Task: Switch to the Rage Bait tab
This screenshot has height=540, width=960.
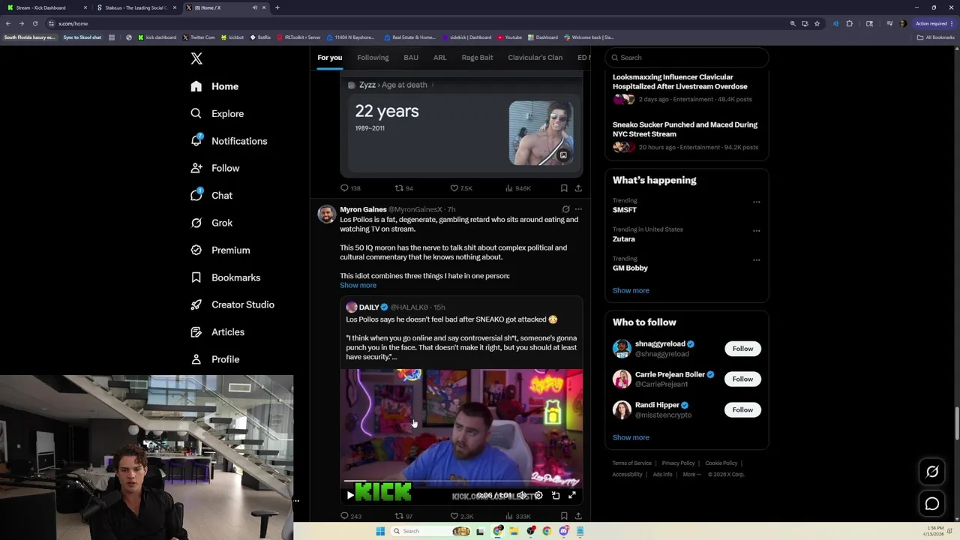Action: pyautogui.click(x=477, y=58)
